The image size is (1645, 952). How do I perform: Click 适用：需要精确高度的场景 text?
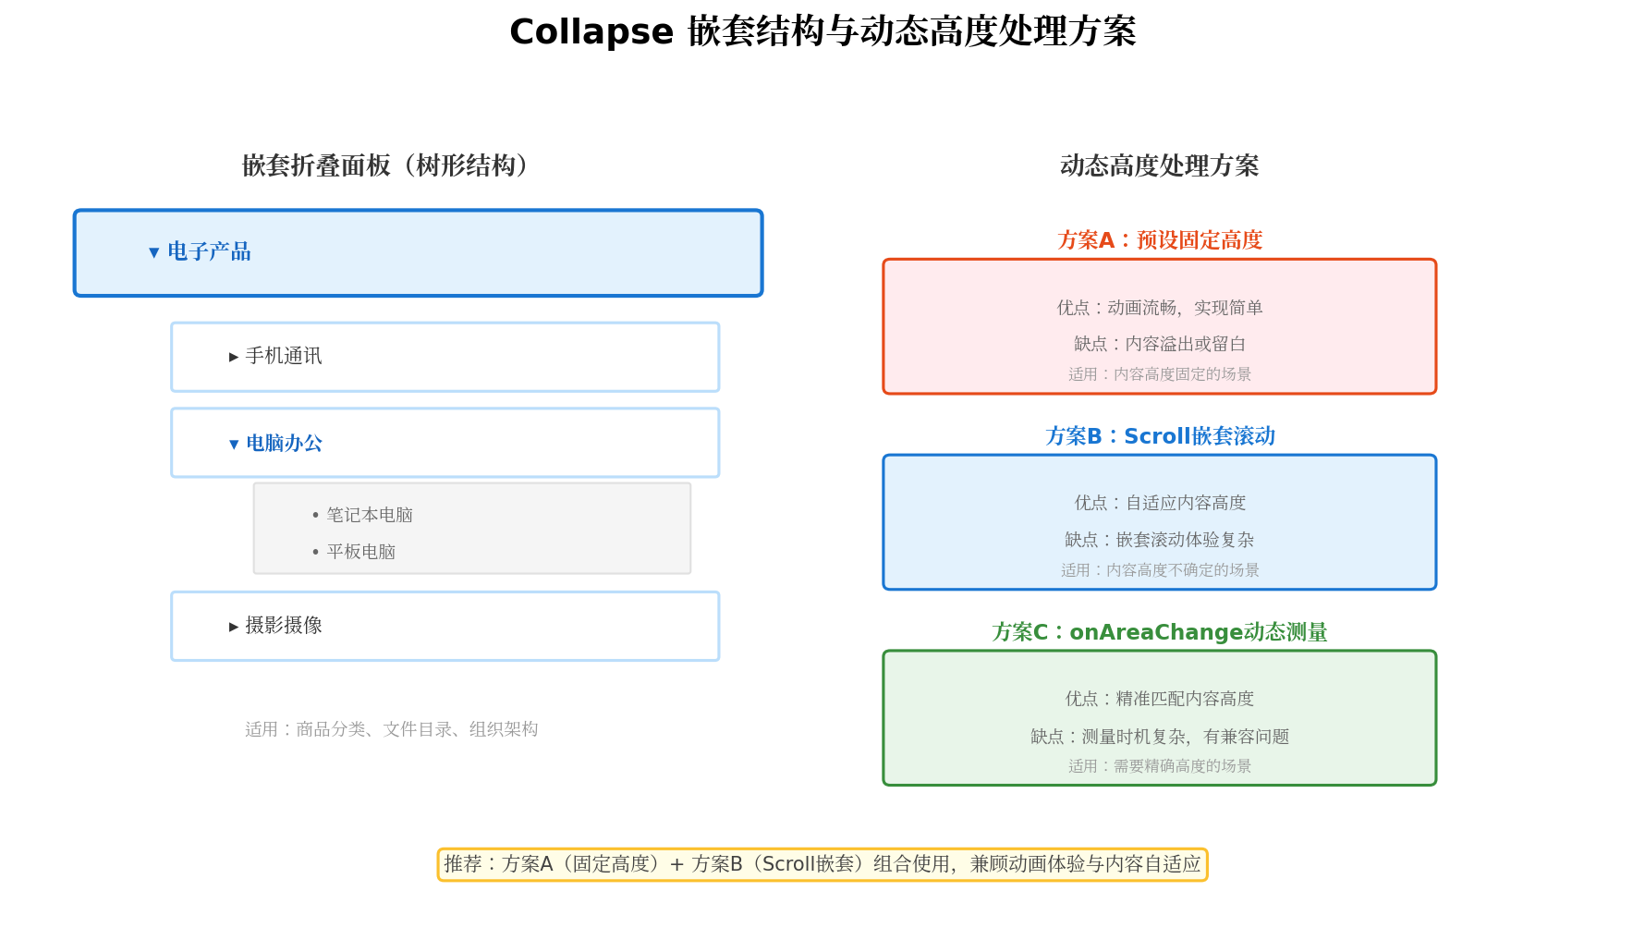click(1160, 766)
